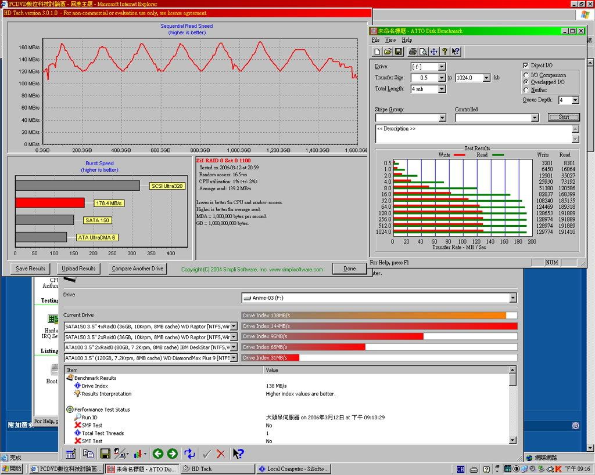595x475 pixels.
Task: Open the Anime-03 (F:) drive dropdown
Action: click(x=512, y=298)
